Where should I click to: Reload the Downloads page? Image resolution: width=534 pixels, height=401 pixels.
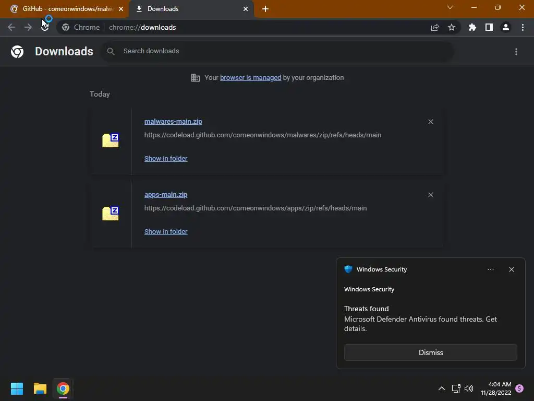45,27
